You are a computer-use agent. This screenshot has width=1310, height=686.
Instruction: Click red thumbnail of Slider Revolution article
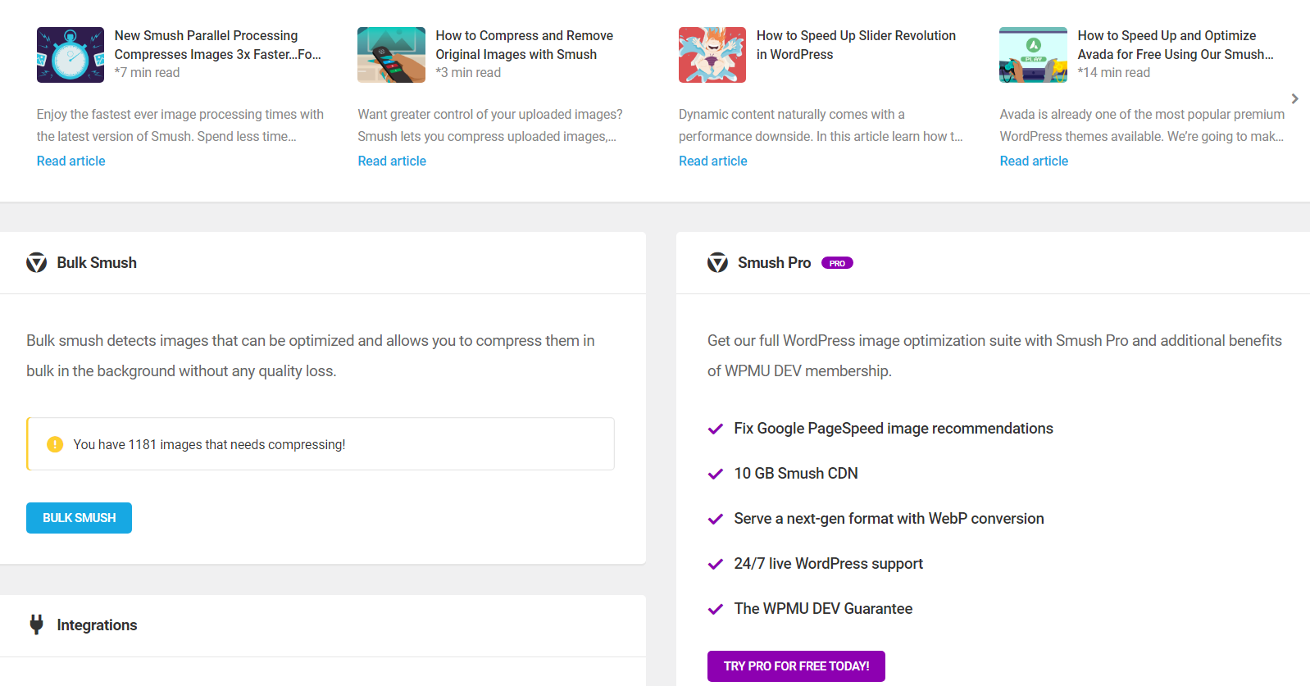712,55
